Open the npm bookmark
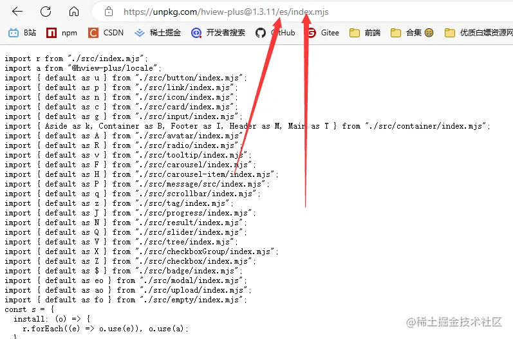The height and width of the screenshot is (339, 513). click(62, 33)
